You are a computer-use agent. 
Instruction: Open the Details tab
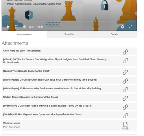tap(115, 35)
